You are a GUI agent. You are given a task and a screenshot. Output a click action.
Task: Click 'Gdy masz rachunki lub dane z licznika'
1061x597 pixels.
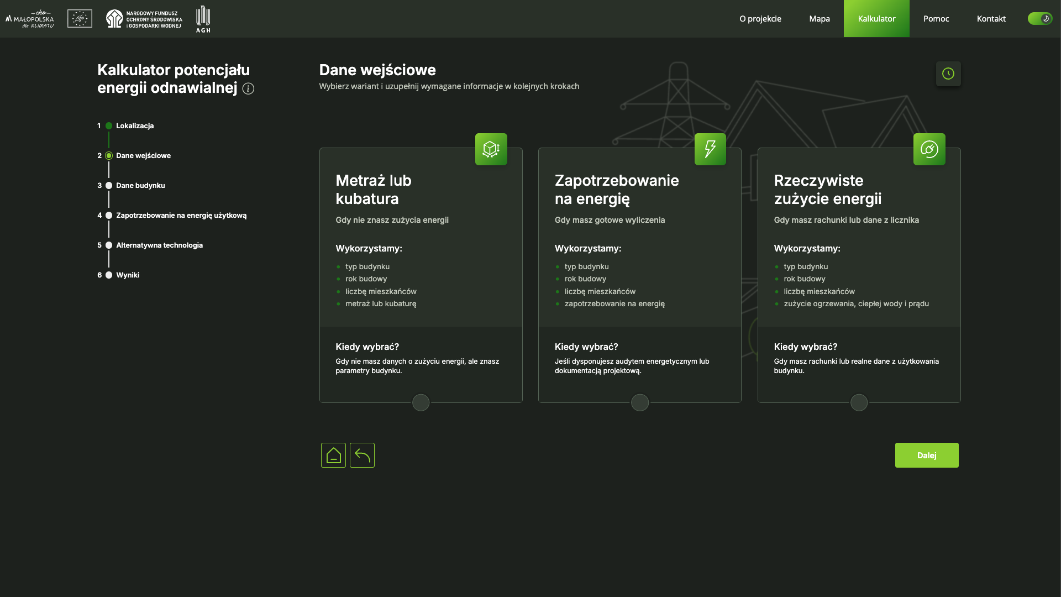[x=847, y=220]
